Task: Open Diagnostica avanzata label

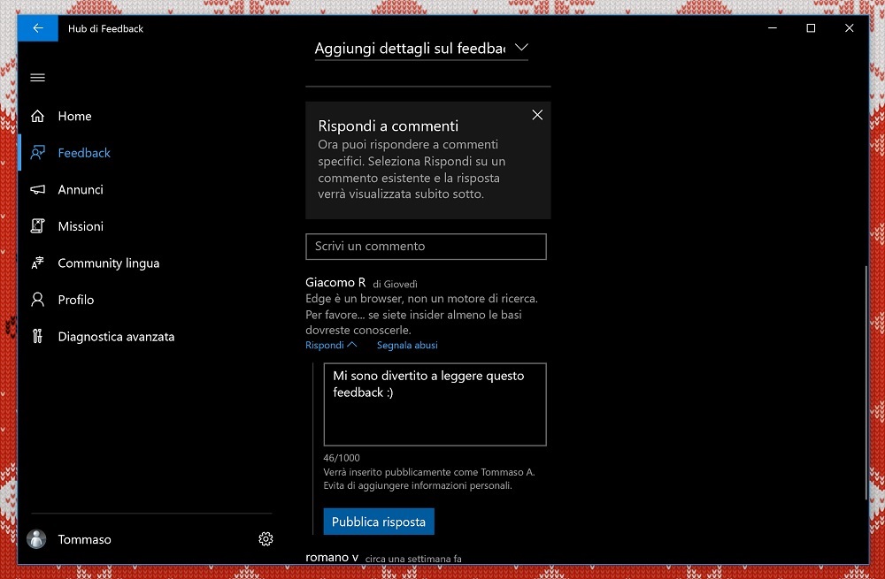Action: coord(116,337)
